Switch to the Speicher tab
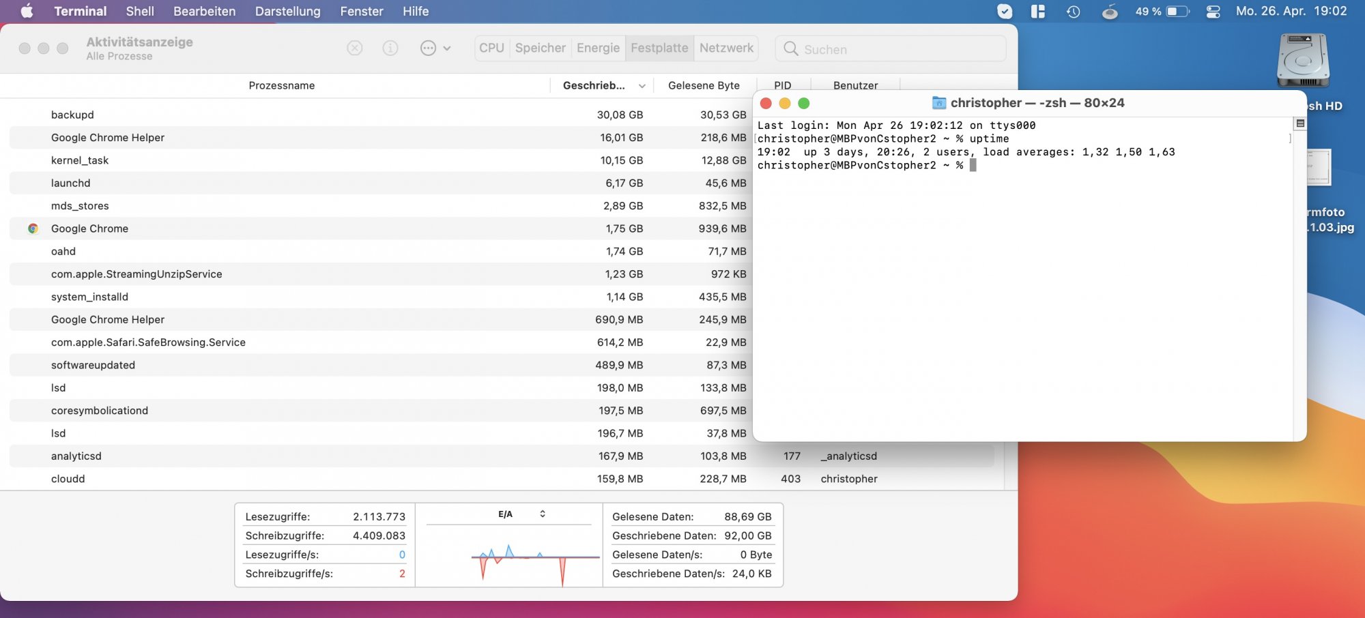The width and height of the screenshot is (1365, 618). tap(541, 48)
